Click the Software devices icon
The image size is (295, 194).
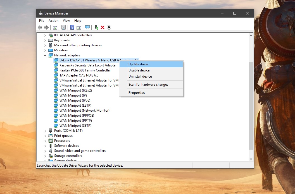click(x=50, y=146)
